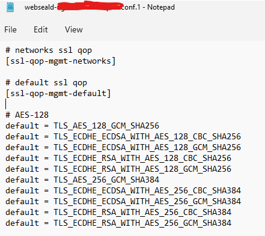Image resolution: width=265 pixels, height=236 pixels.
Task: Click the window title text ending conf.1 - Notepad
Action: pyautogui.click(x=100, y=7)
